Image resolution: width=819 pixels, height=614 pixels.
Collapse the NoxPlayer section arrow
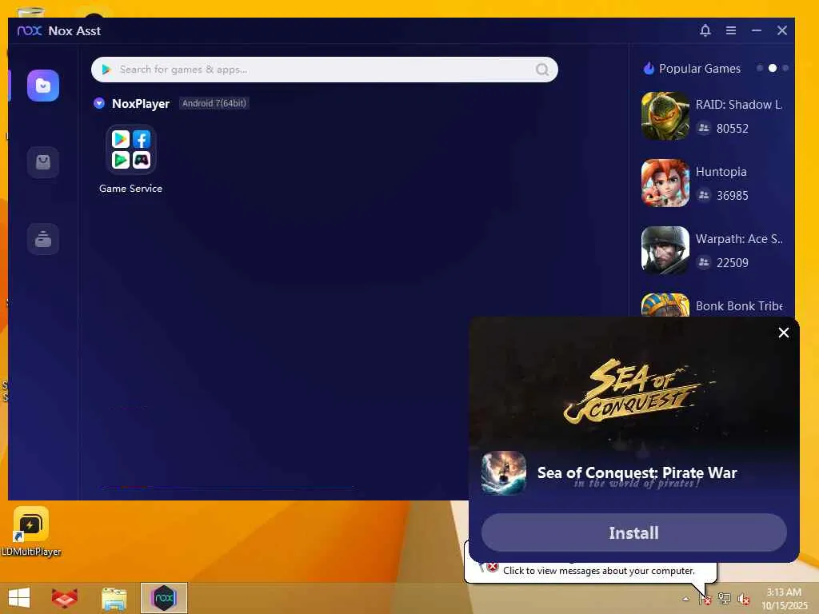click(x=98, y=103)
